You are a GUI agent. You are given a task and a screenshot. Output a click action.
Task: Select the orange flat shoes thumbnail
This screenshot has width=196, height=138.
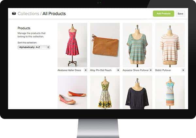coord(72,92)
